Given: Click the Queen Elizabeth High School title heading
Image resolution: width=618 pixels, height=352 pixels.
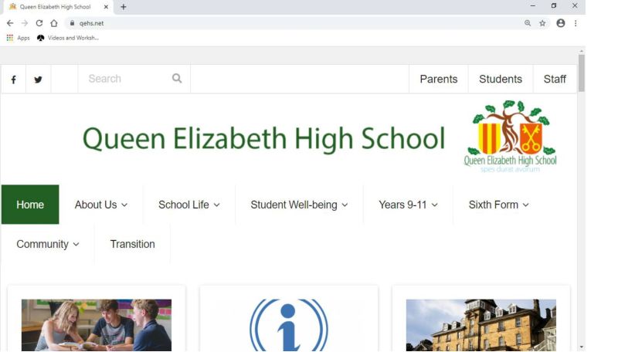Looking at the screenshot, I should click(x=263, y=139).
